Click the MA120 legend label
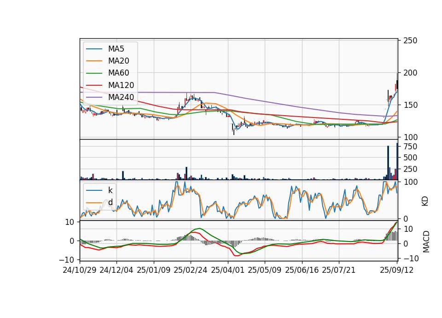 (121, 85)
